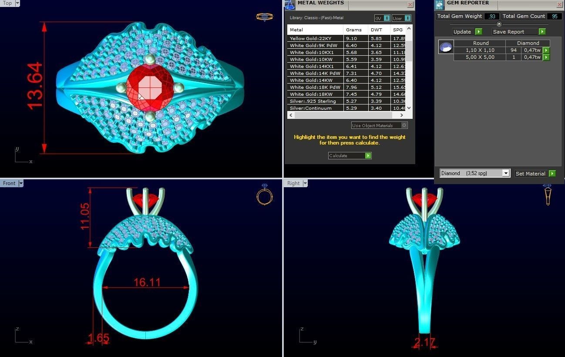Select the White Gold:9K PdW row
Image resolution: width=565 pixels, height=357 pixels.
point(346,45)
